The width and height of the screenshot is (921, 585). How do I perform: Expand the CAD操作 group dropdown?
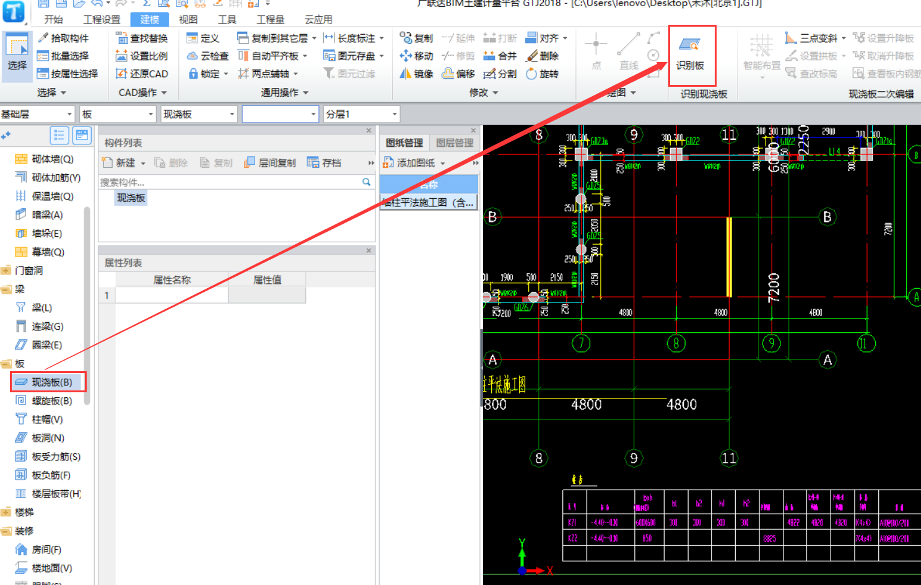click(x=142, y=92)
